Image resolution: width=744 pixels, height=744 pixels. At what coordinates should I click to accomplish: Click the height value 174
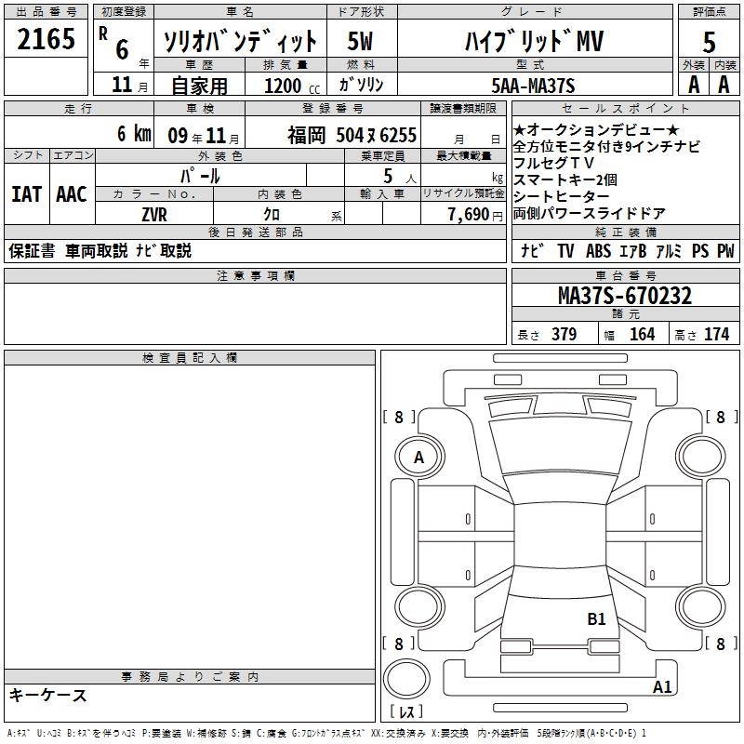[x=716, y=334]
